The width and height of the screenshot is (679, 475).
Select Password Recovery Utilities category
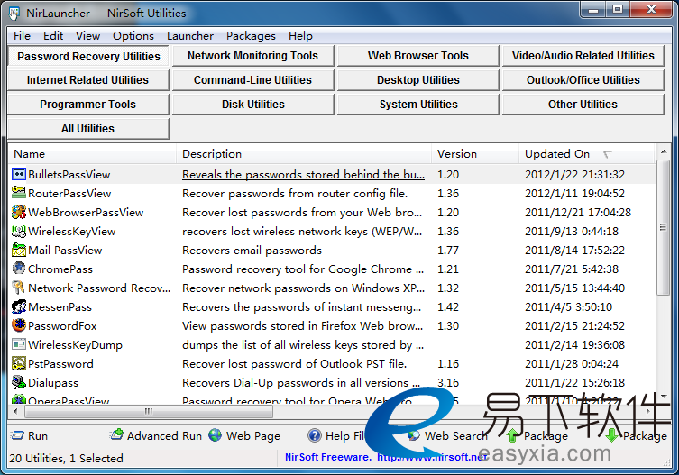click(x=88, y=56)
